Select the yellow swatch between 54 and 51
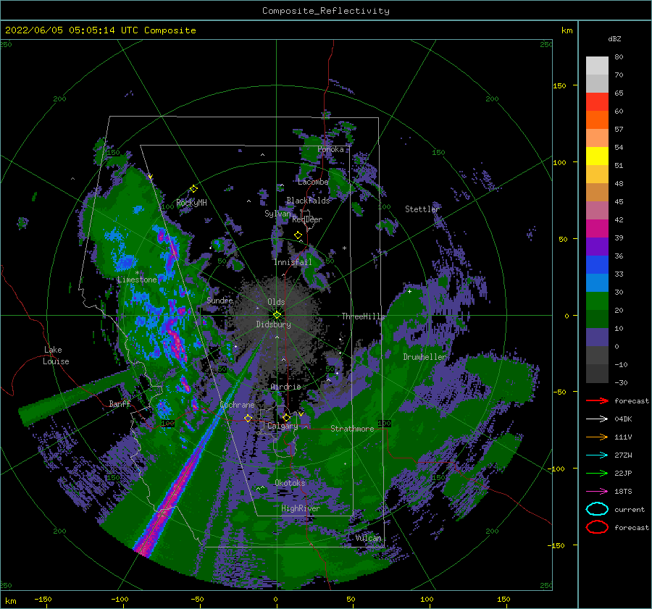Screen dimensions: 652x609 (597, 156)
